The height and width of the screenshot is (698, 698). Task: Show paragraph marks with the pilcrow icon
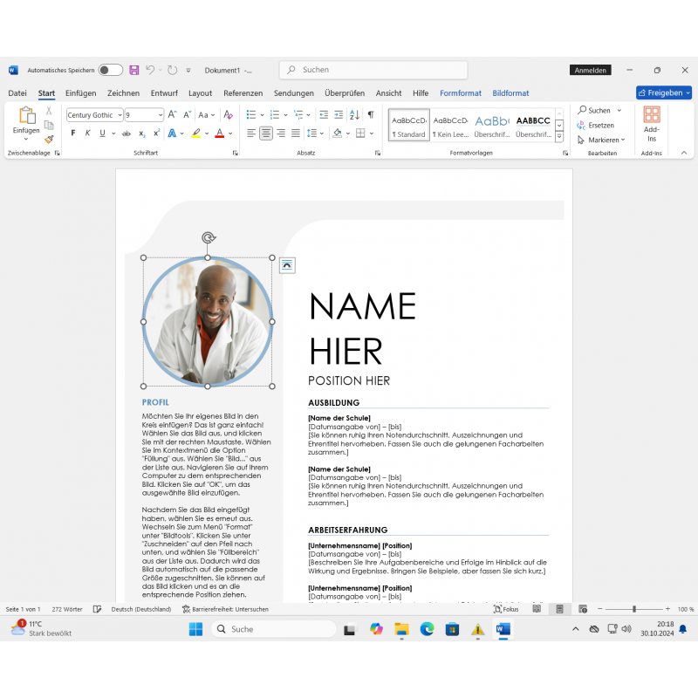371,114
